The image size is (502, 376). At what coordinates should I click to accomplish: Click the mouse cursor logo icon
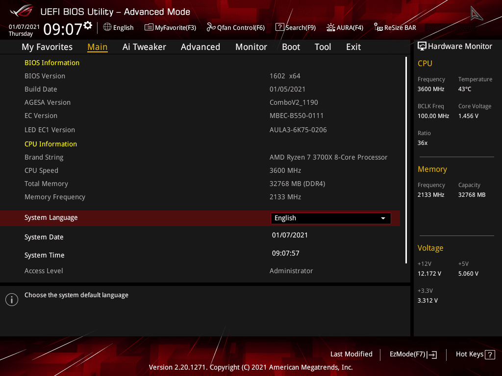476,13
